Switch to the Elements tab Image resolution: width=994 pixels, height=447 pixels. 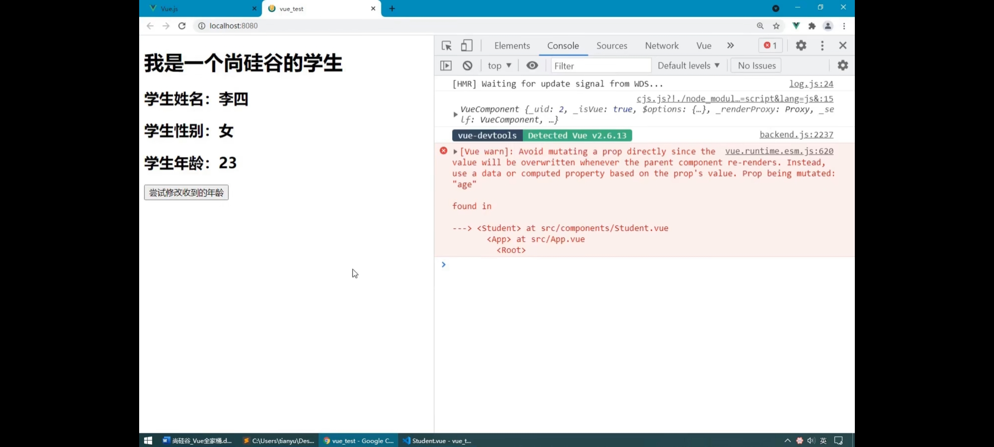[512, 46]
